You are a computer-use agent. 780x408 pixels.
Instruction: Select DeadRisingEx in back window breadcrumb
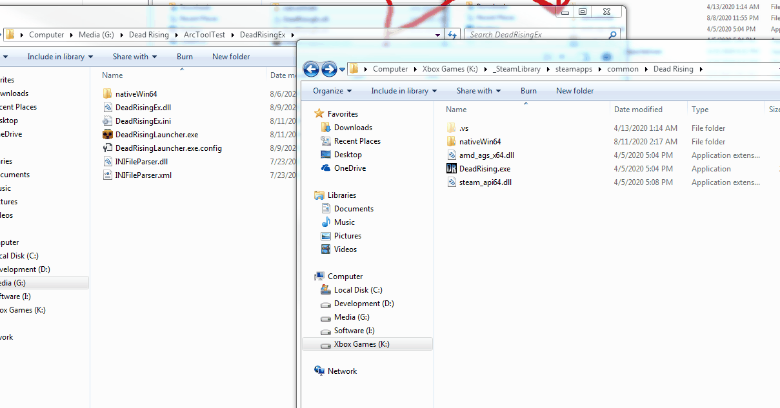(x=262, y=35)
